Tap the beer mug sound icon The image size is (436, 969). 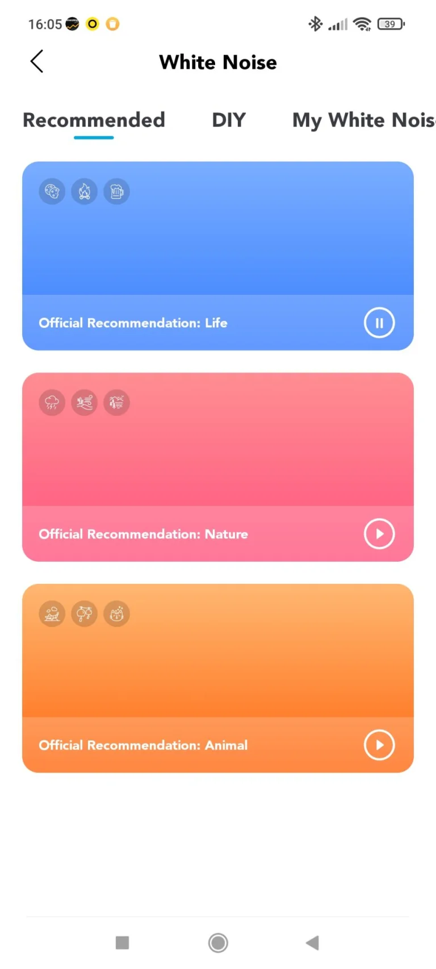click(116, 192)
